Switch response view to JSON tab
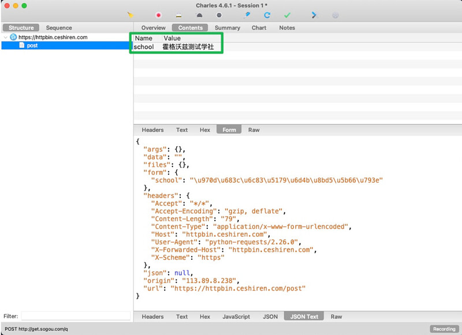Screen dimensions: 462x335 (x=270, y=317)
